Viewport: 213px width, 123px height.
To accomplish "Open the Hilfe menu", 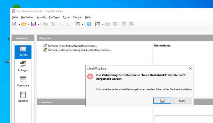I will [88, 17].
